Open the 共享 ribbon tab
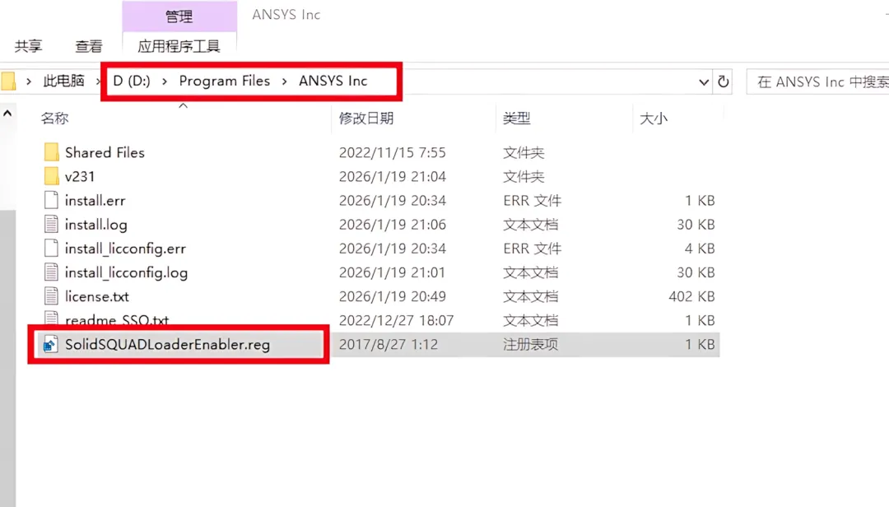The height and width of the screenshot is (507, 889). [x=28, y=46]
